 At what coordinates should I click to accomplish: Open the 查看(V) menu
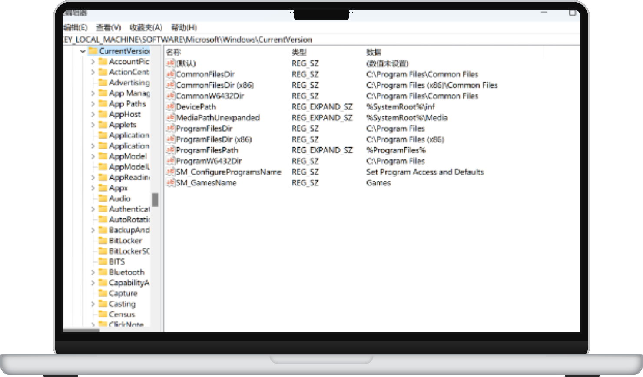109,27
